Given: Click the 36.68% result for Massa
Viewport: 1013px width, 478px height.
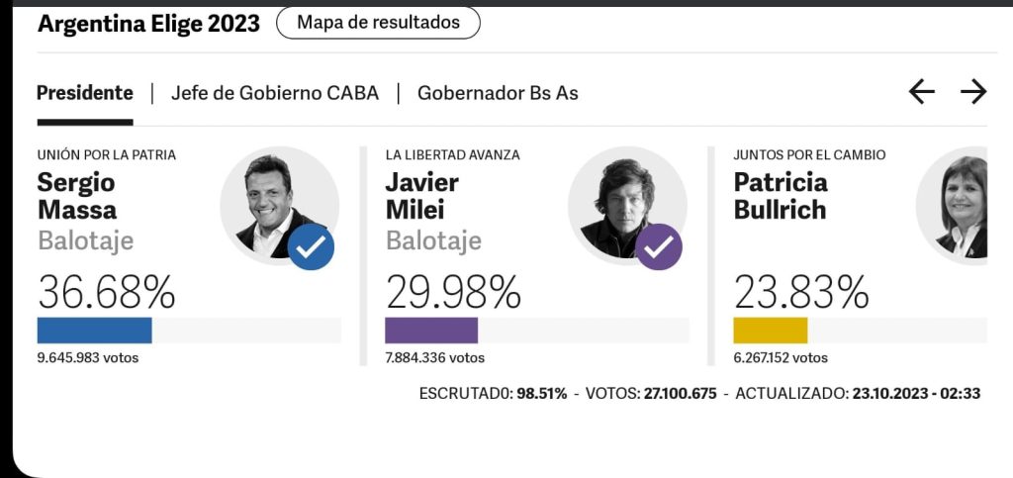Looking at the screenshot, I should [x=106, y=292].
